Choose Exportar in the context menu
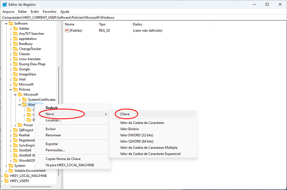Image resolution: width=287 pixels, height=190 pixels. point(52,144)
